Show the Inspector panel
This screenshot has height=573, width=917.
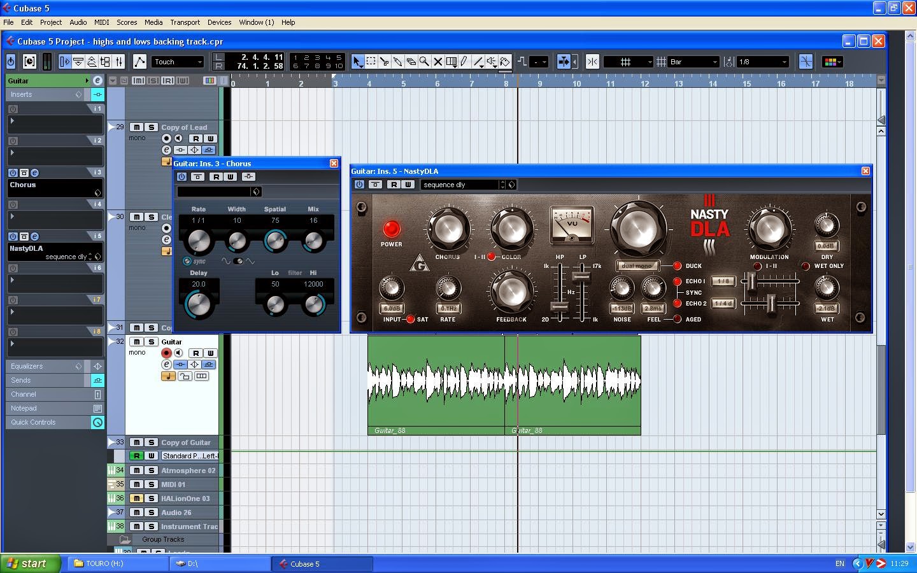(x=65, y=62)
